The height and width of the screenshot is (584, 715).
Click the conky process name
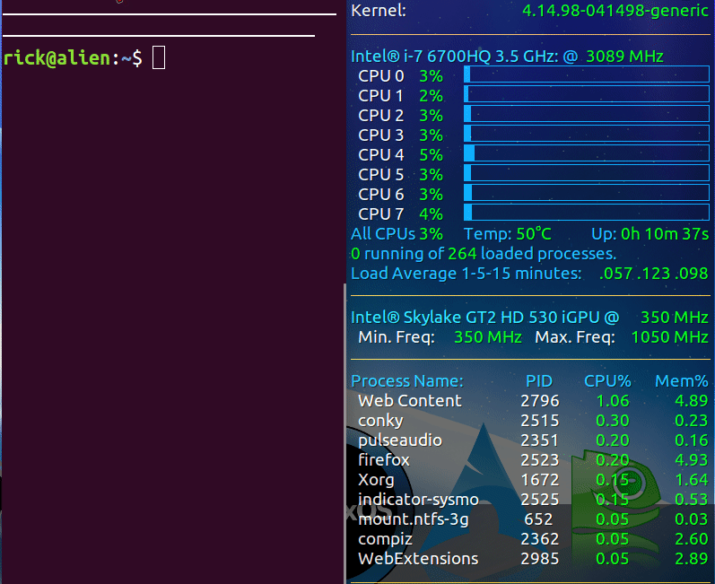tap(380, 421)
